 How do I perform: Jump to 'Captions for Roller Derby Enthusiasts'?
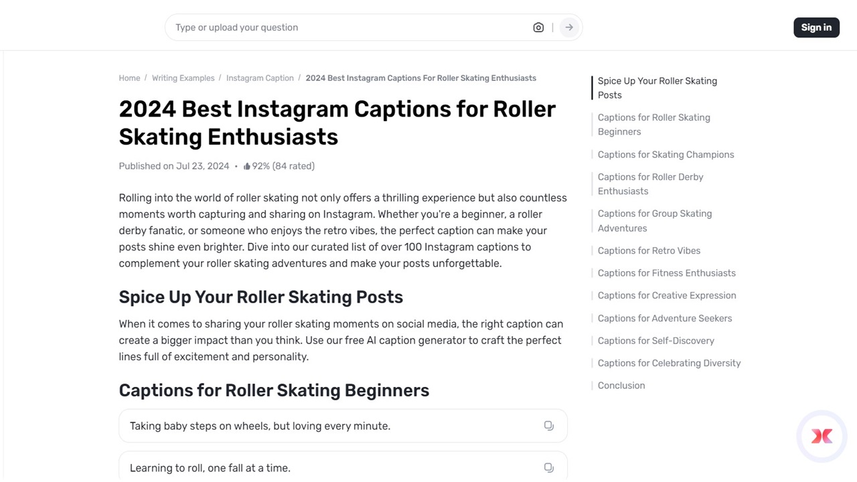tap(650, 183)
